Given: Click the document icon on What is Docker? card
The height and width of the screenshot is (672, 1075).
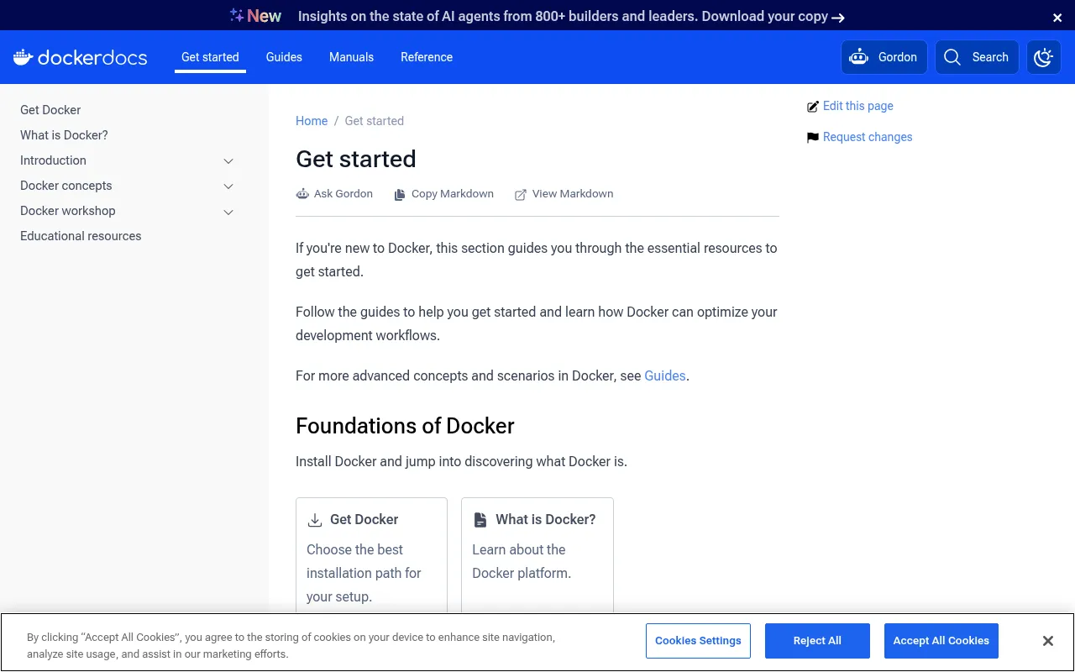Looking at the screenshot, I should point(480,520).
